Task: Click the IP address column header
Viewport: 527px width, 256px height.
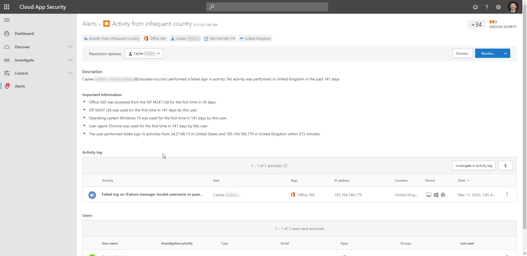Action: coord(342,181)
